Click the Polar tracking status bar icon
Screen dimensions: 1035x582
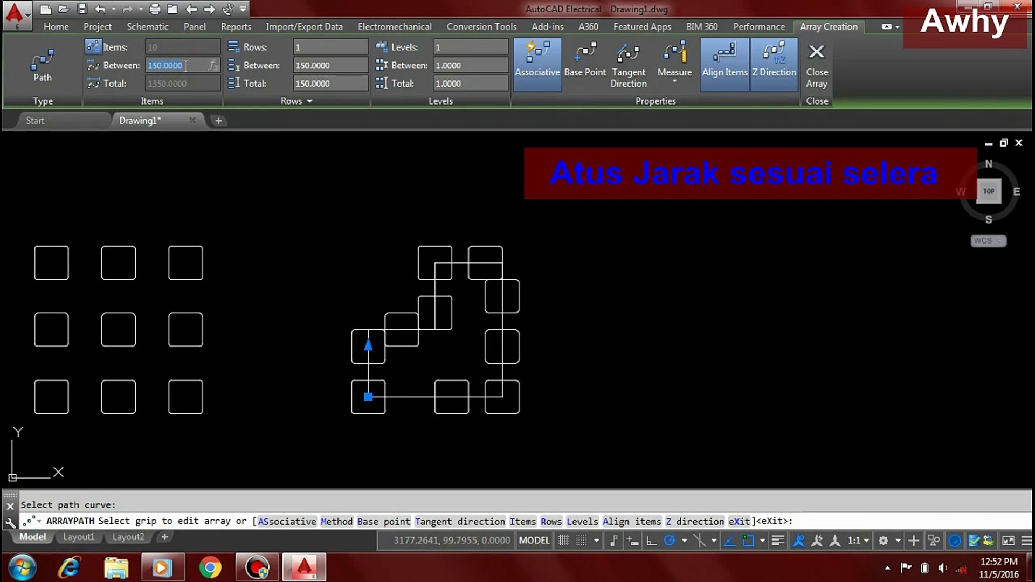(x=670, y=541)
